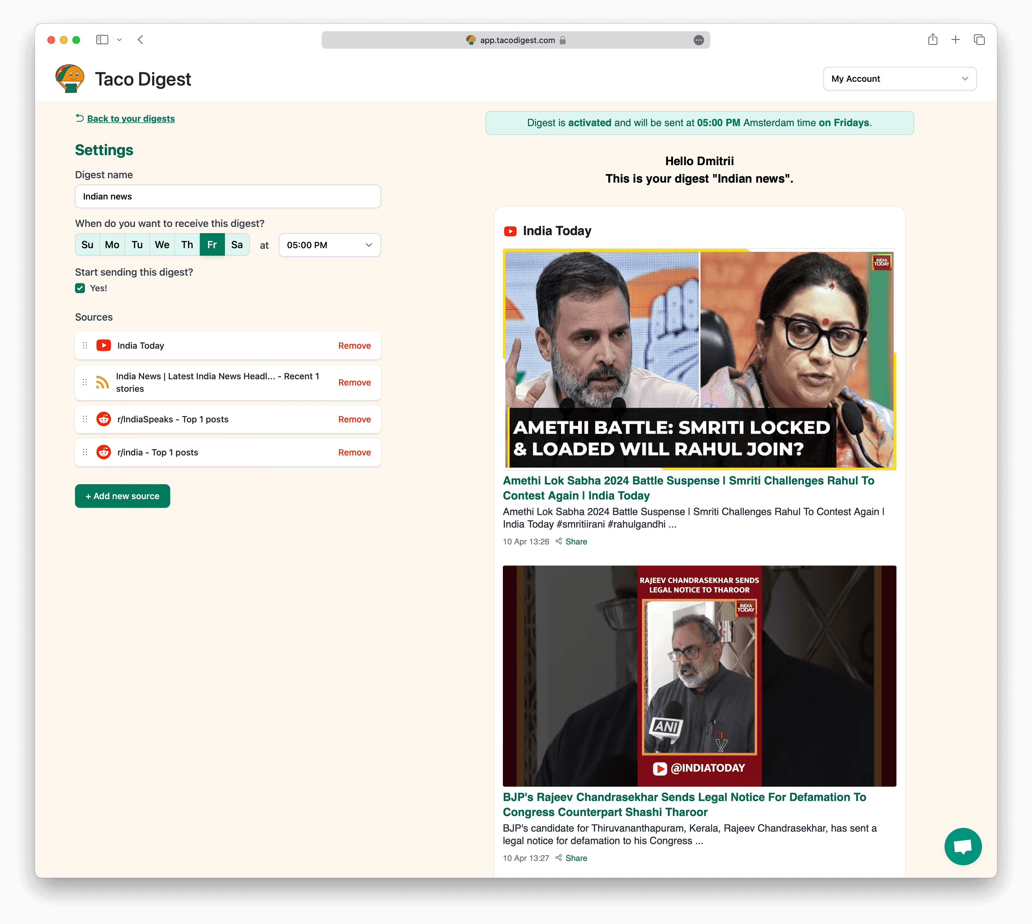Viewport: 1032px width, 924px height.
Task: Open the 05:00 PM time dropdown
Action: pyautogui.click(x=330, y=245)
